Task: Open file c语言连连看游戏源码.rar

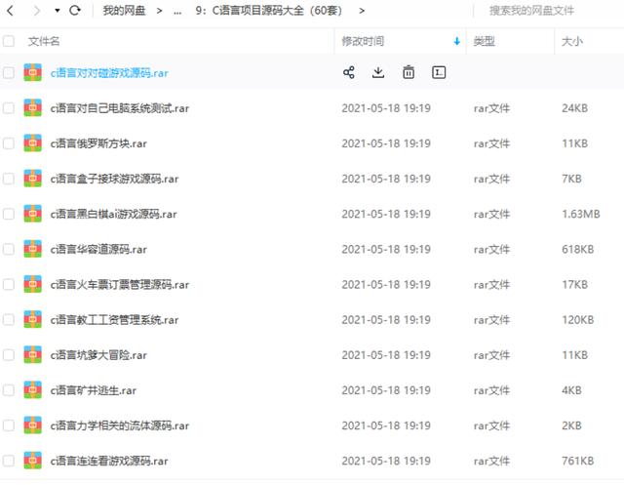Action: pyautogui.click(x=109, y=461)
